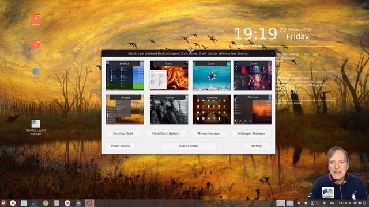
Task: Click the active M app taskbar button
Action: (89, 203)
